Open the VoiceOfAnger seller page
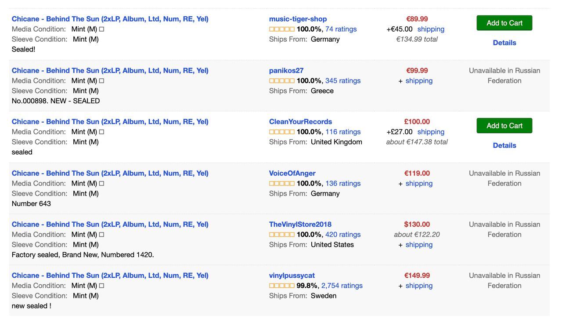The width and height of the screenshot is (562, 323). tap(292, 173)
